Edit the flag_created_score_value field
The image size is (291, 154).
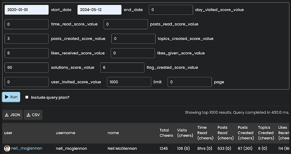122,68
